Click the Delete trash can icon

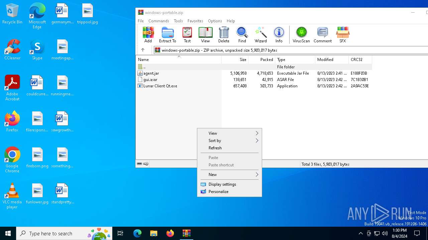[x=224, y=35]
